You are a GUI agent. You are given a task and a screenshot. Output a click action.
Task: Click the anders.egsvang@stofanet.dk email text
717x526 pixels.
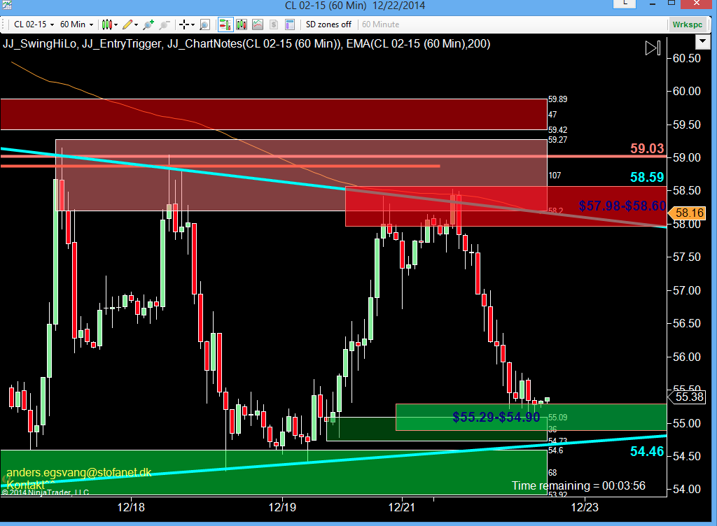[x=78, y=473]
